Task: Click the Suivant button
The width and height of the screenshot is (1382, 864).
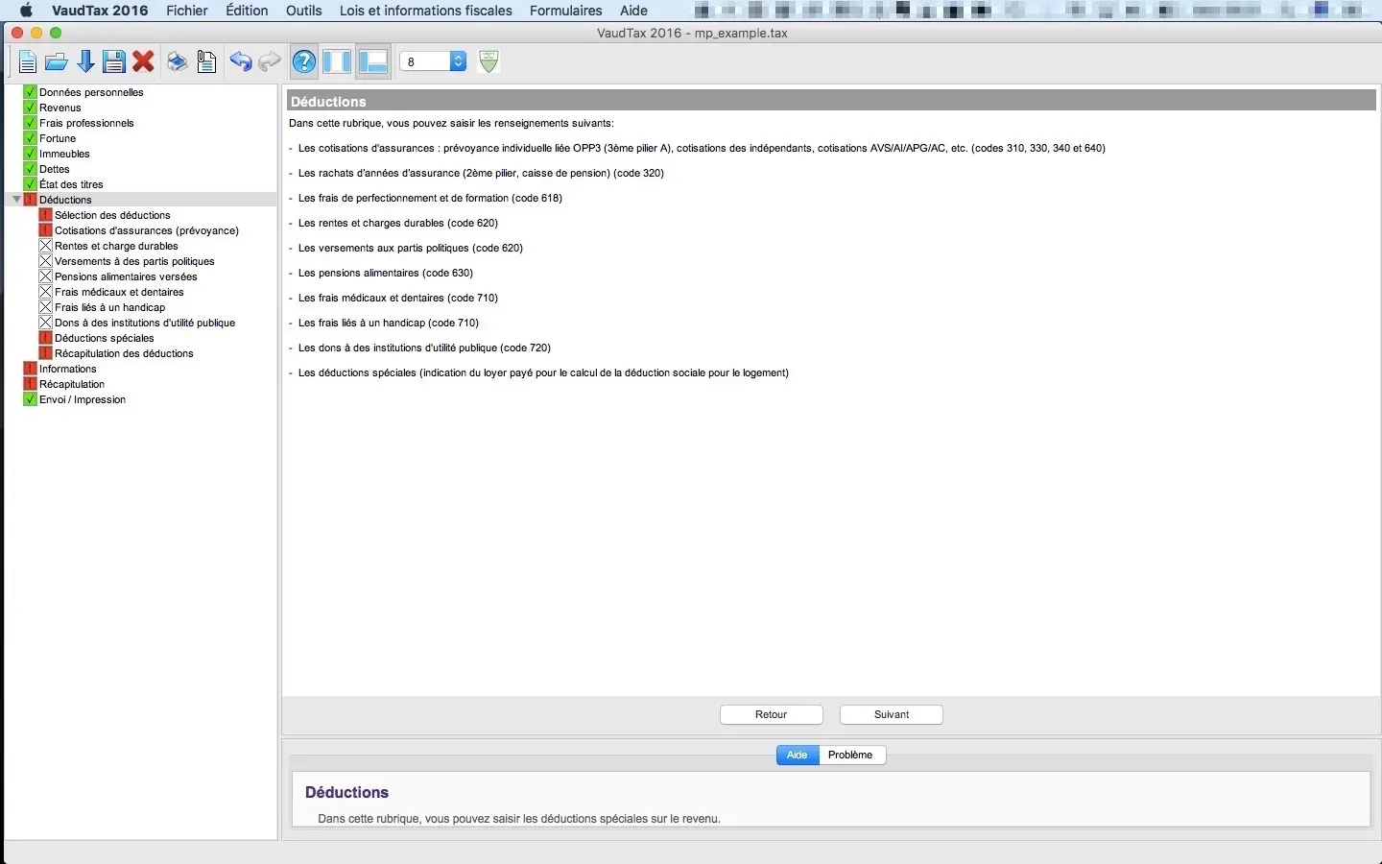Action: tap(892, 714)
